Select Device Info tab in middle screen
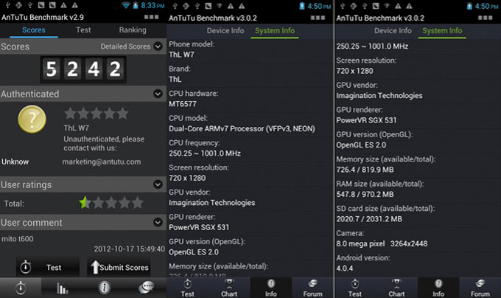The image size is (501, 298). pos(225,31)
